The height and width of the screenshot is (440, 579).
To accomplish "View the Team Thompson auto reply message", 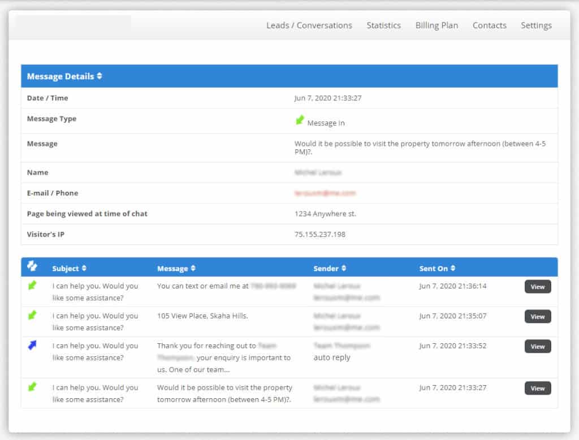I will (537, 346).
